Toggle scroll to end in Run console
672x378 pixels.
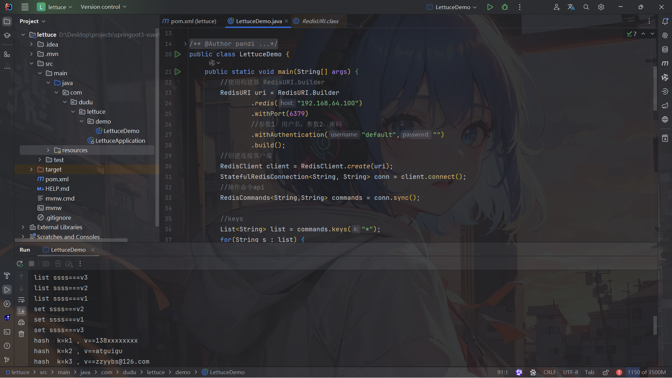[x=21, y=311]
